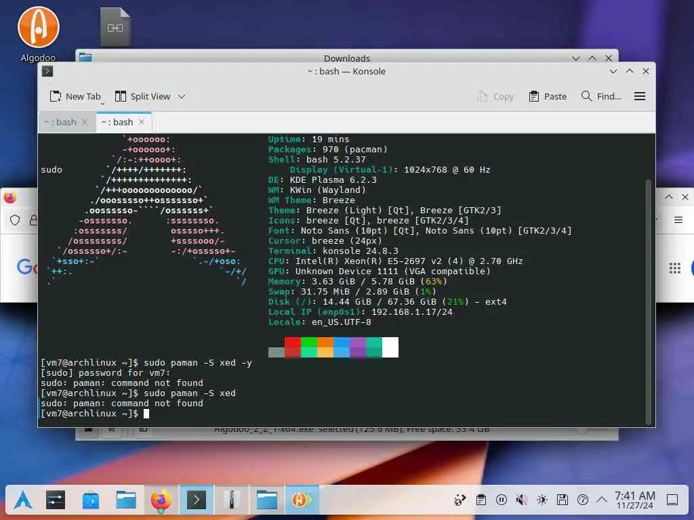Viewport: 694px width, 520px height.
Task: Open the Ark archive app in taskbar
Action: (x=232, y=500)
